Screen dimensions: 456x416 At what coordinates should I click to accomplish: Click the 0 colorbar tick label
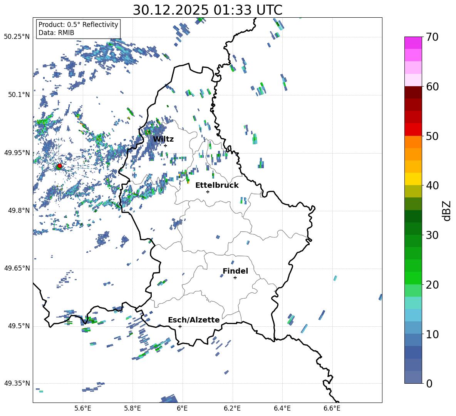pos(429,383)
